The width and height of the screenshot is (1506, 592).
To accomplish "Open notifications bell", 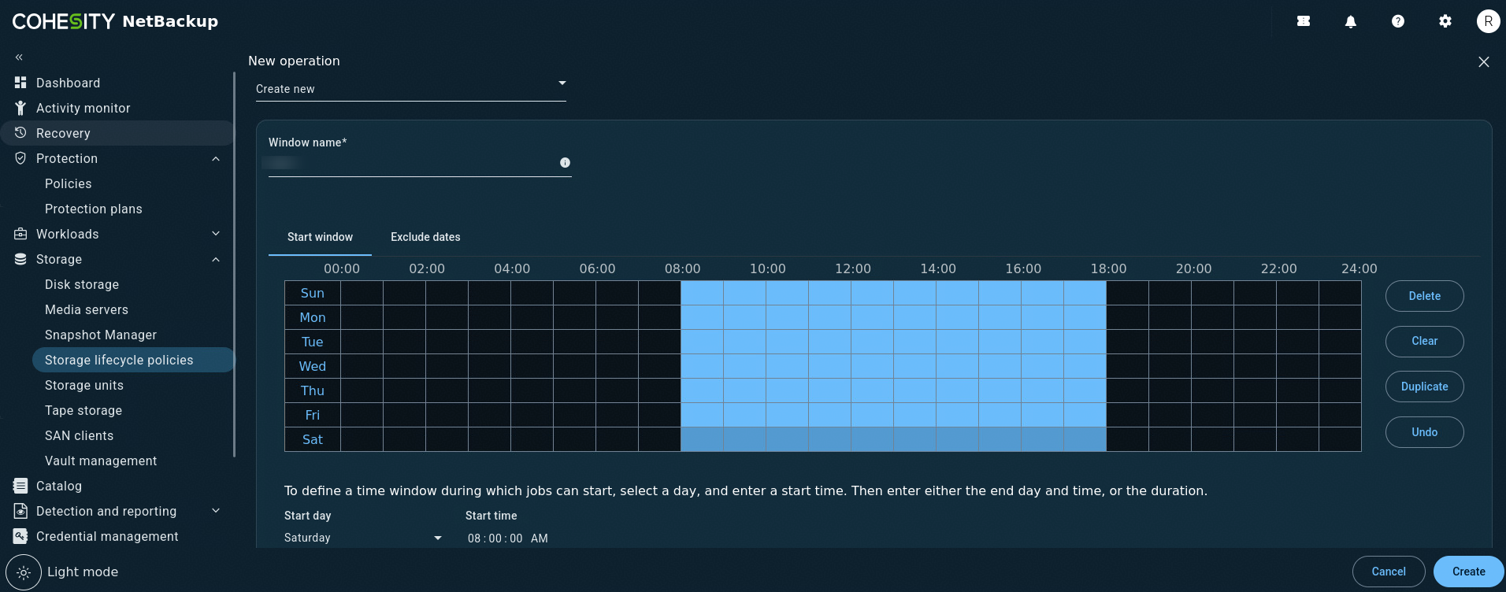I will tap(1351, 21).
